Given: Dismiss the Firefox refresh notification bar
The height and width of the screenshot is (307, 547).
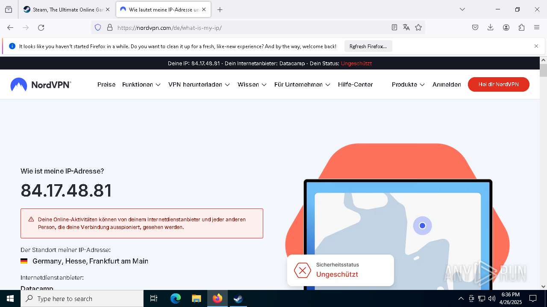Looking at the screenshot, I should (x=536, y=46).
